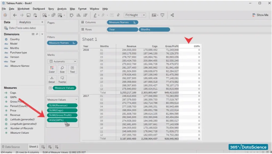Image resolution: width=272 pixels, height=154 pixels.
Task: Select the AGG(GM%) measure pill
Action: tap(62, 120)
